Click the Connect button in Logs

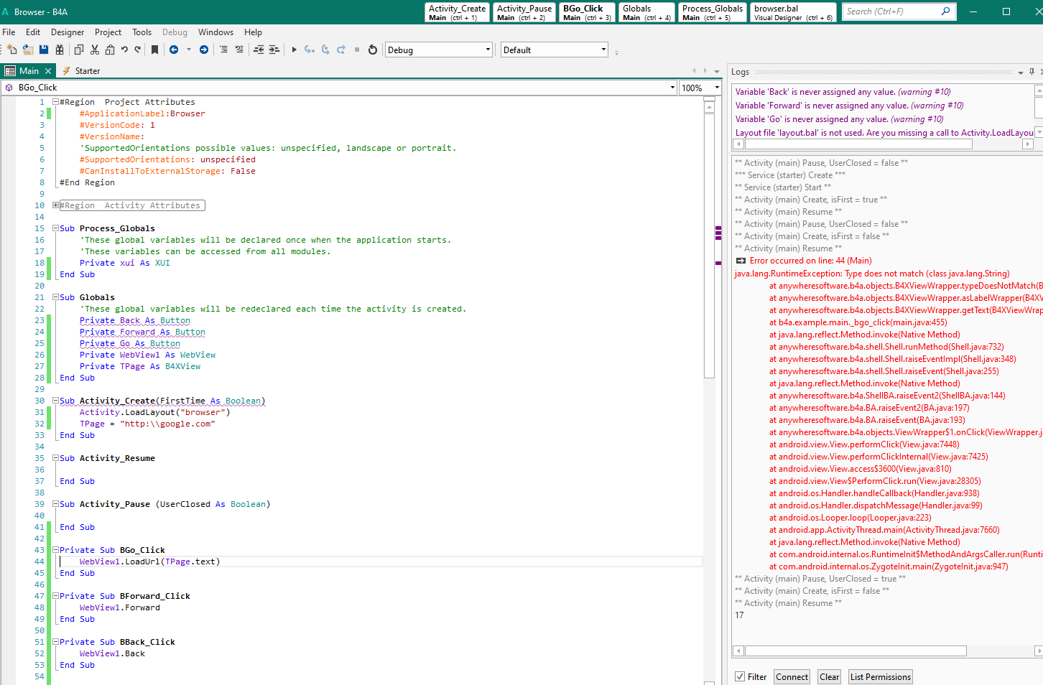[792, 676]
